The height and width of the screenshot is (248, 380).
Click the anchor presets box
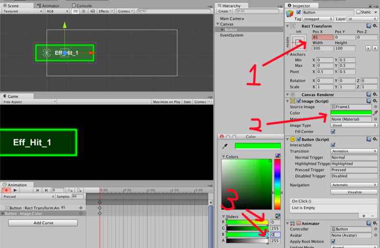pyautogui.click(x=298, y=42)
